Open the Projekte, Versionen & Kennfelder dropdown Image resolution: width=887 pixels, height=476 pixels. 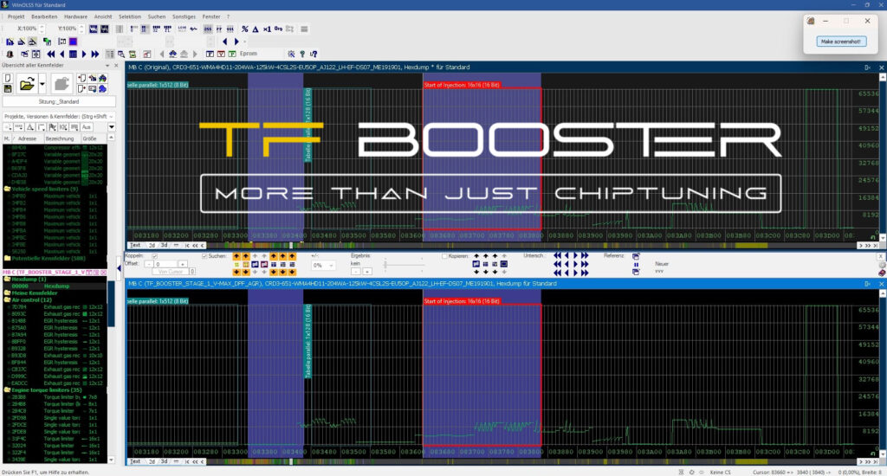(57, 115)
